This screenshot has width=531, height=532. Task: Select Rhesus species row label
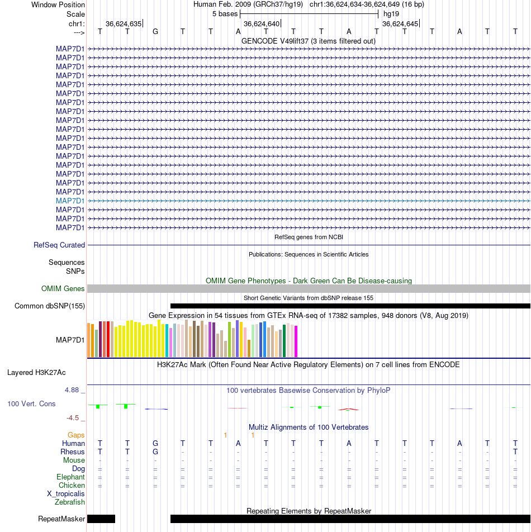coord(72,452)
